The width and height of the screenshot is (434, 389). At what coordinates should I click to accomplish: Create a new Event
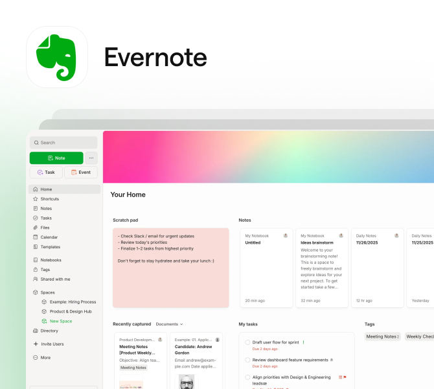tap(81, 172)
